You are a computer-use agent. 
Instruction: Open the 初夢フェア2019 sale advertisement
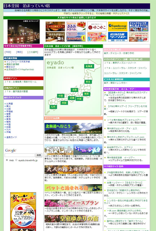coord(23,211)
